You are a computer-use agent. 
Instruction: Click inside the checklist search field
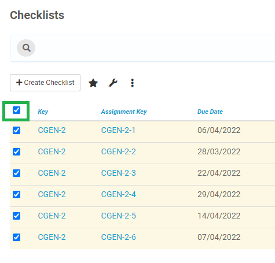tap(143, 48)
